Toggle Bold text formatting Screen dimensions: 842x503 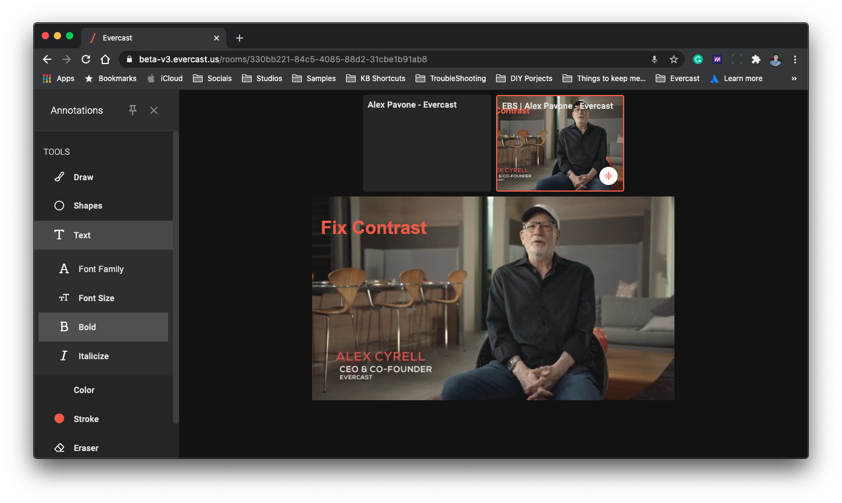tap(103, 327)
